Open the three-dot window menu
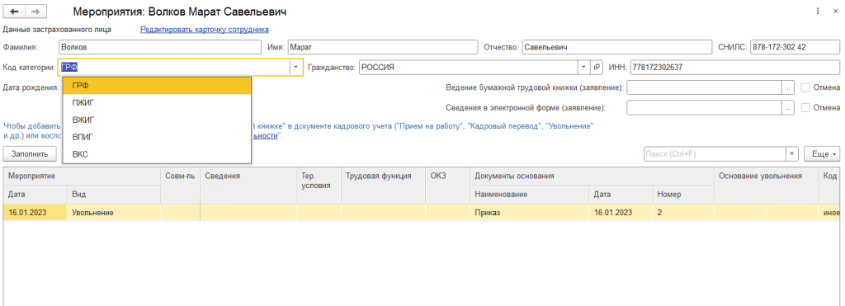845x306 pixels. (818, 11)
